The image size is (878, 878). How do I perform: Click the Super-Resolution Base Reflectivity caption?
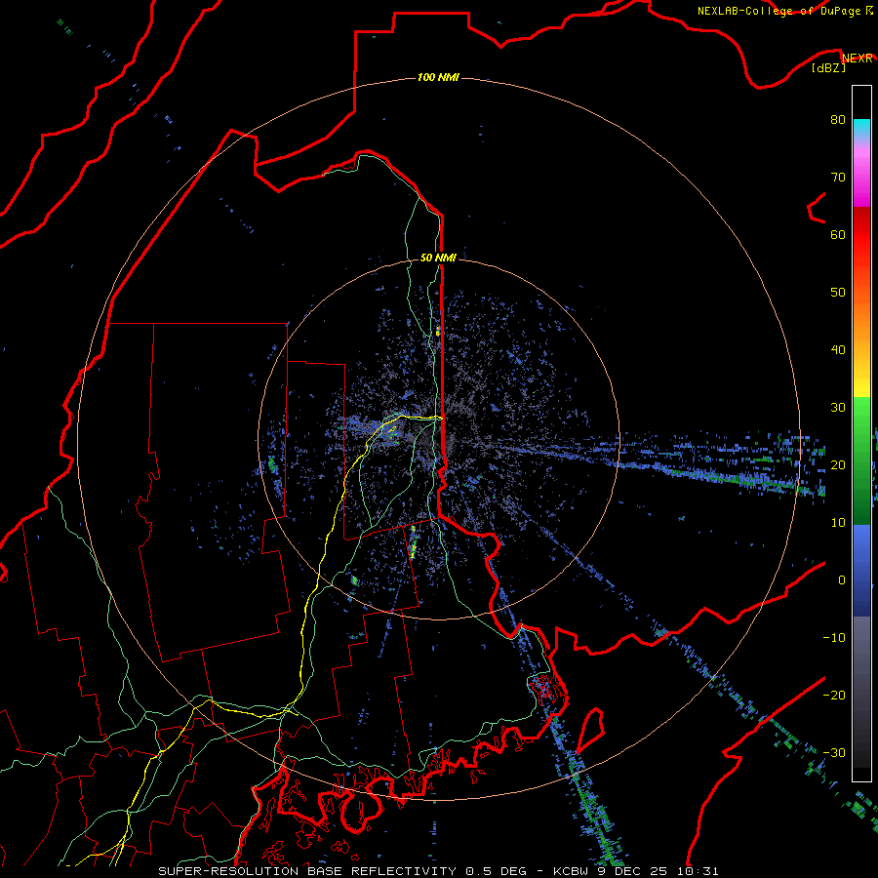(x=438, y=871)
